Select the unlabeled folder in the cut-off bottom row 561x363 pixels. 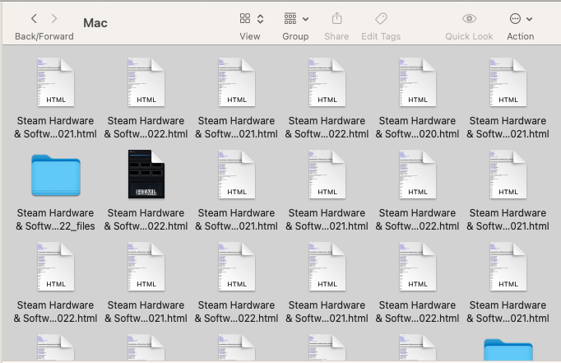[508, 350]
